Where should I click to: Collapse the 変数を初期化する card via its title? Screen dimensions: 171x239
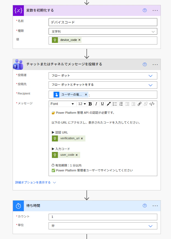coord(40,10)
